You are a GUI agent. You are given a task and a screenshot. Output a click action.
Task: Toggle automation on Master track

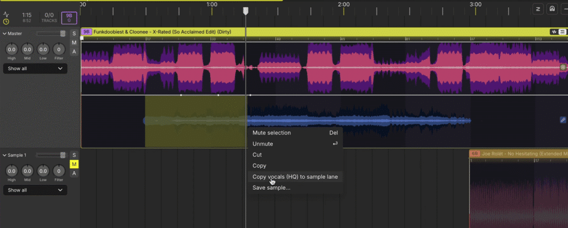pyautogui.click(x=74, y=51)
